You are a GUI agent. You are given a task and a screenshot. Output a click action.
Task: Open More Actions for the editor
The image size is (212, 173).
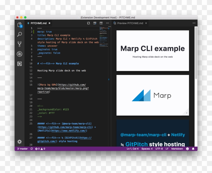point(107,23)
